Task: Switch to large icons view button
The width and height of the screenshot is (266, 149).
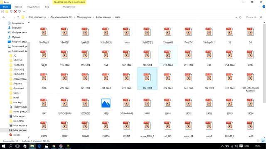Action: (x=263, y=141)
